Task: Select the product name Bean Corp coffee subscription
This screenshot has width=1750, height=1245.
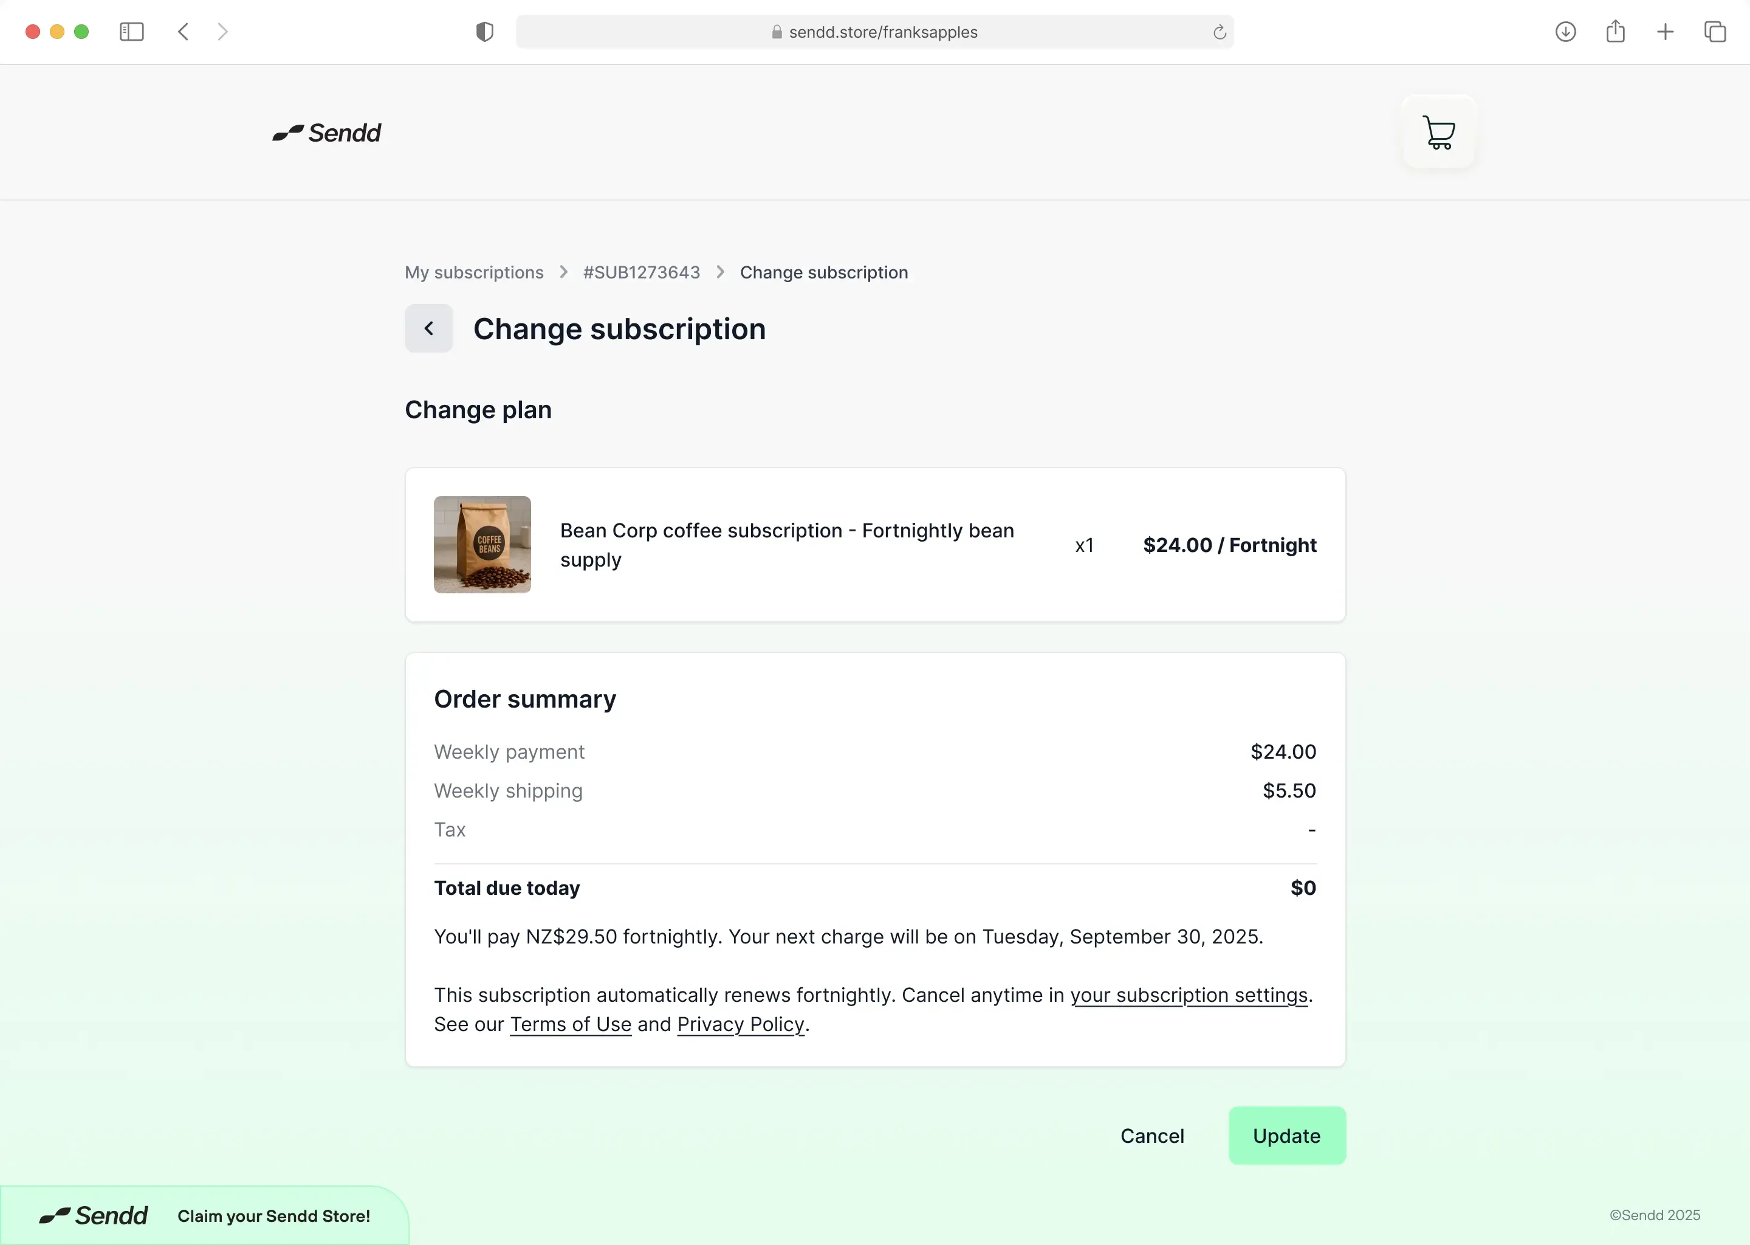Action: (787, 545)
